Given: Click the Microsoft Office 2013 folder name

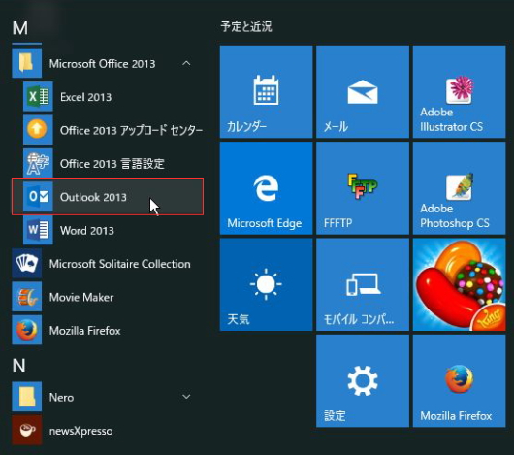Looking at the screenshot, I should tap(102, 64).
